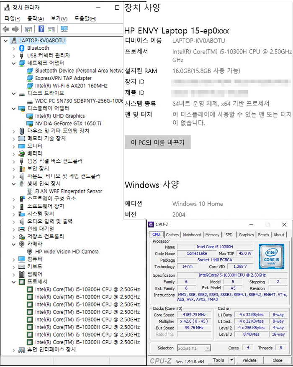293x367 pixels.
Task: Click the 보안 장치 security device icon
Action: coord(22,169)
